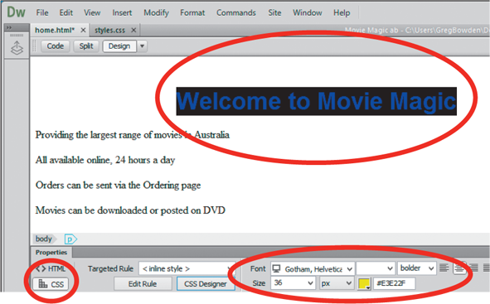Apply right text alignment
The image size is (490, 304).
pyautogui.click(x=474, y=268)
